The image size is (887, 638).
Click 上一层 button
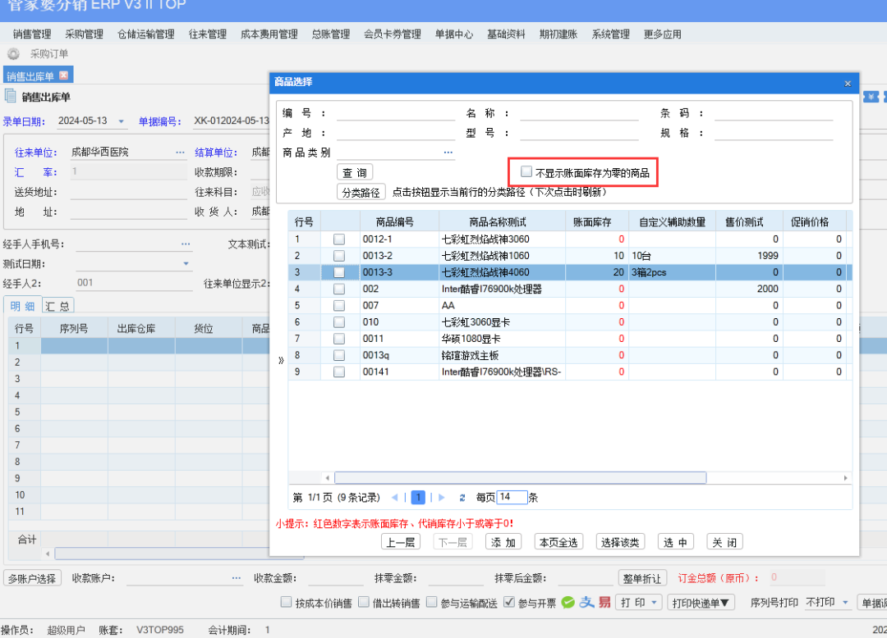tap(401, 542)
